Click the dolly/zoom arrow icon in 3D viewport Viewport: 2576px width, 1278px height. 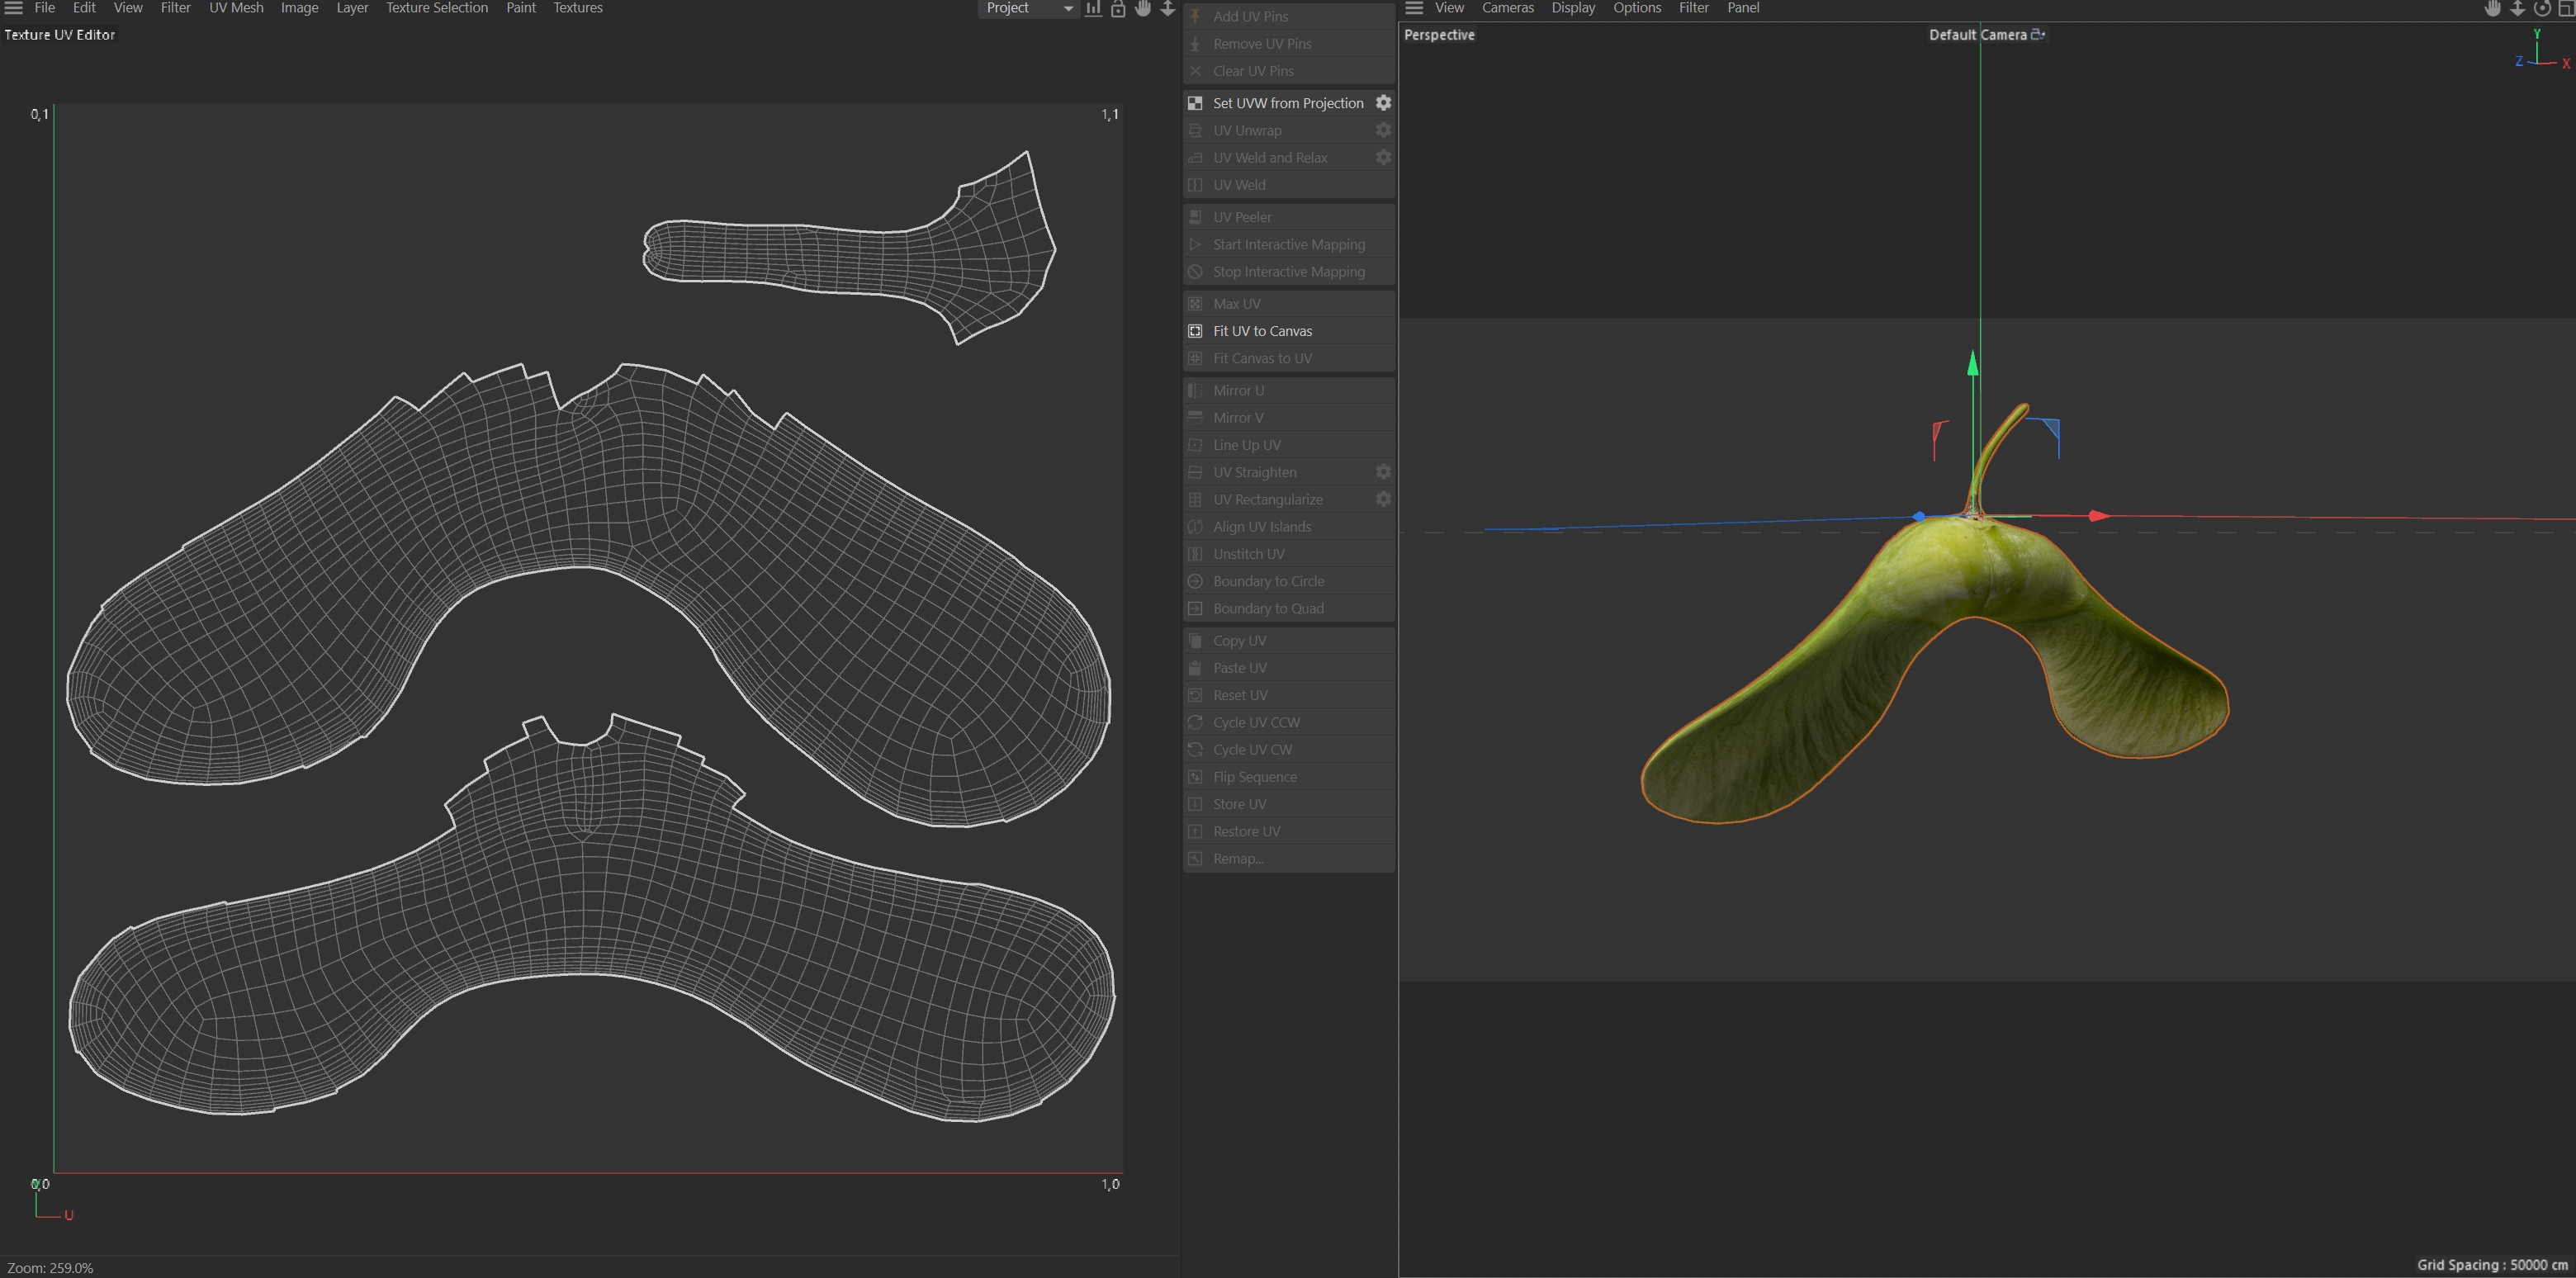[x=2517, y=8]
